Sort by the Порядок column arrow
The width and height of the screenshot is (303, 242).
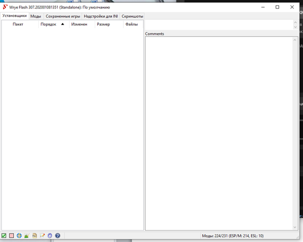click(x=62, y=24)
